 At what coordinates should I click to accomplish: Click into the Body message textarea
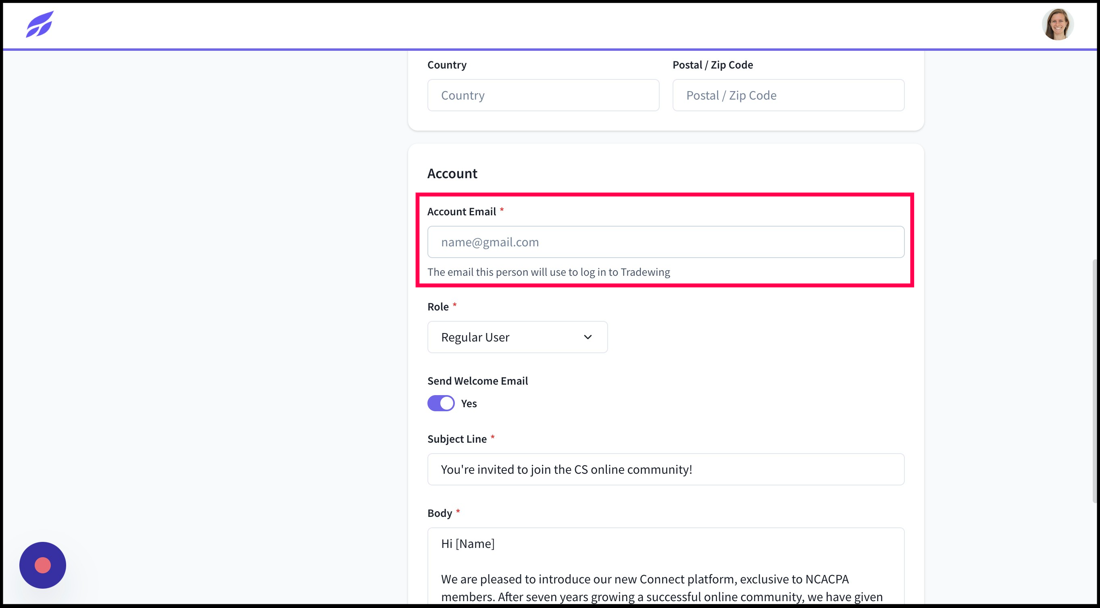coord(666,566)
